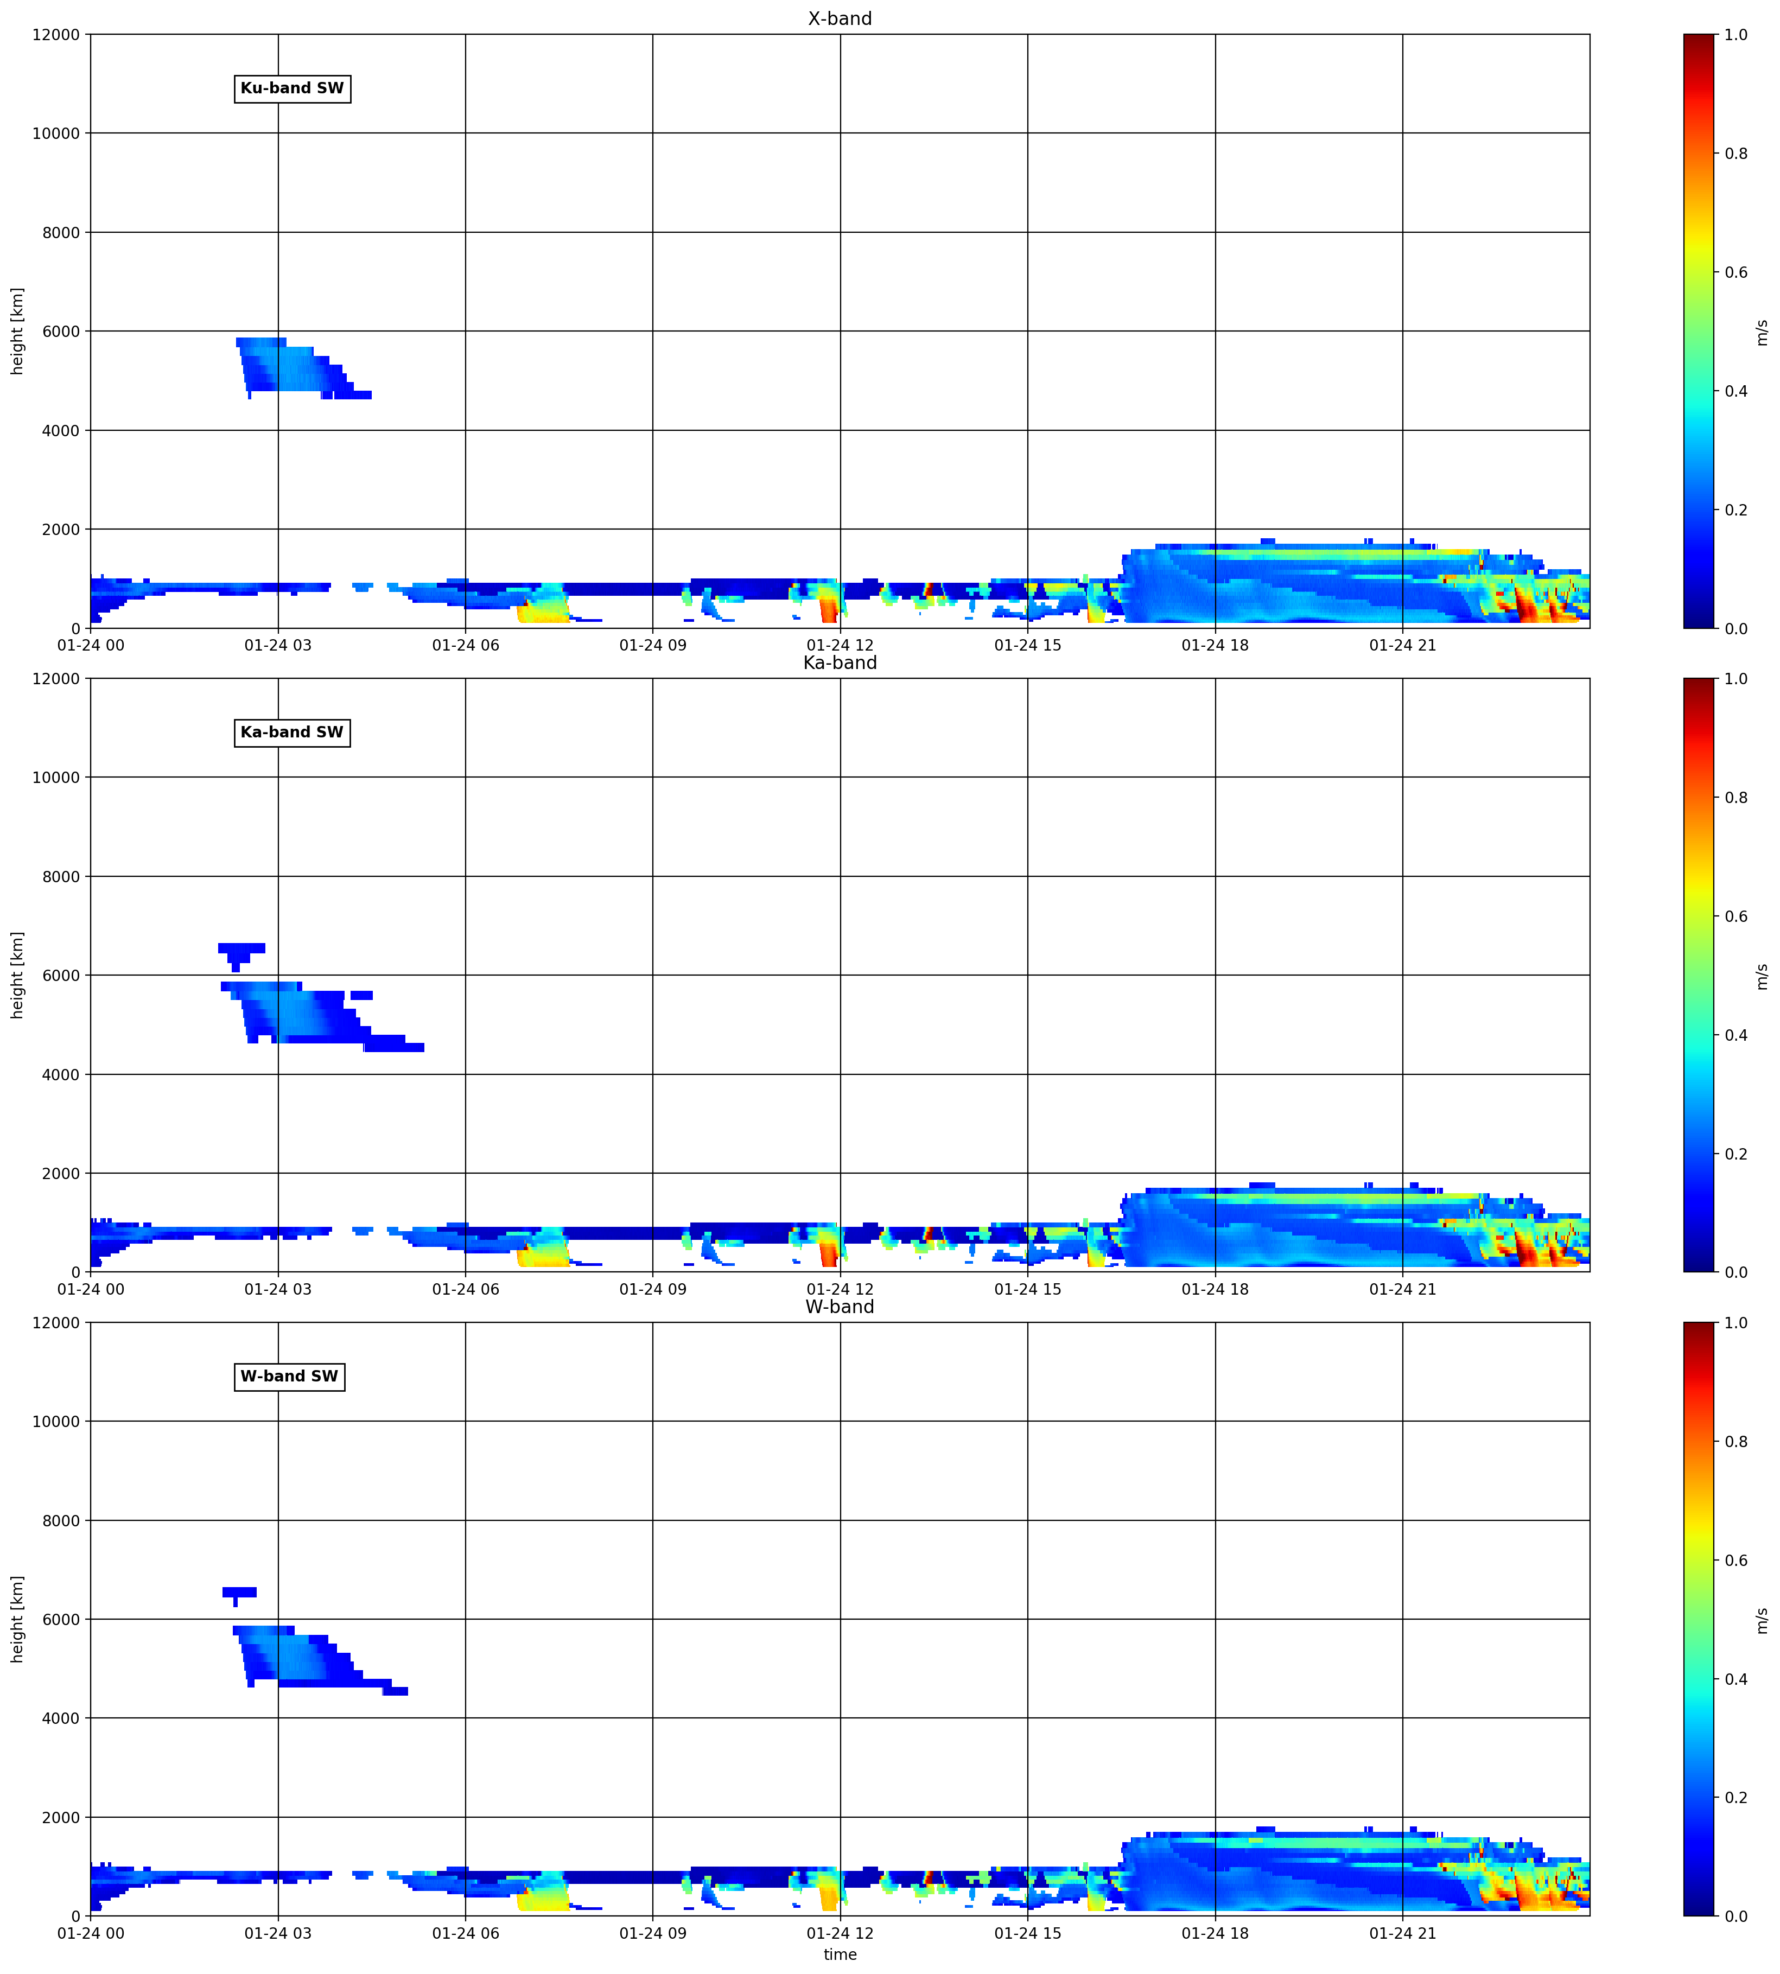Click the Ka-band plot title

(x=839, y=663)
